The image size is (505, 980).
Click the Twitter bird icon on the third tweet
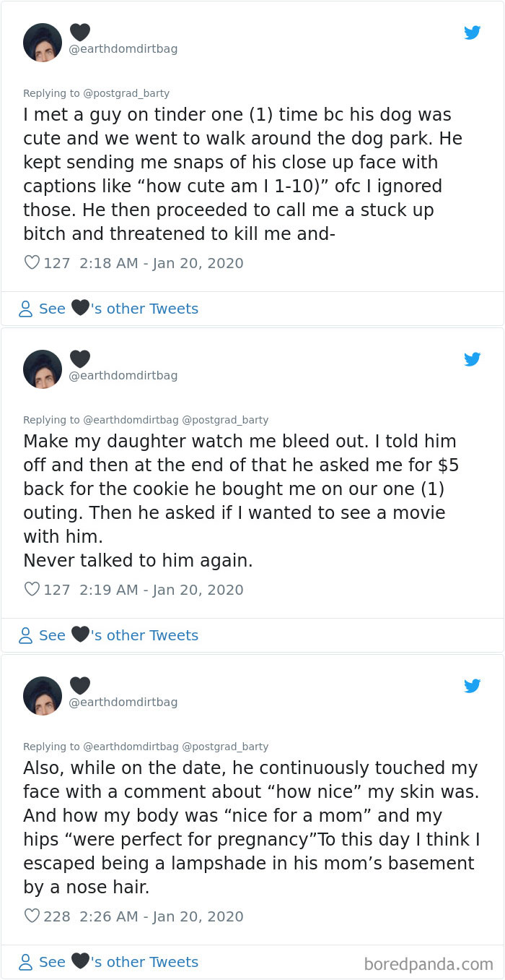point(473,686)
